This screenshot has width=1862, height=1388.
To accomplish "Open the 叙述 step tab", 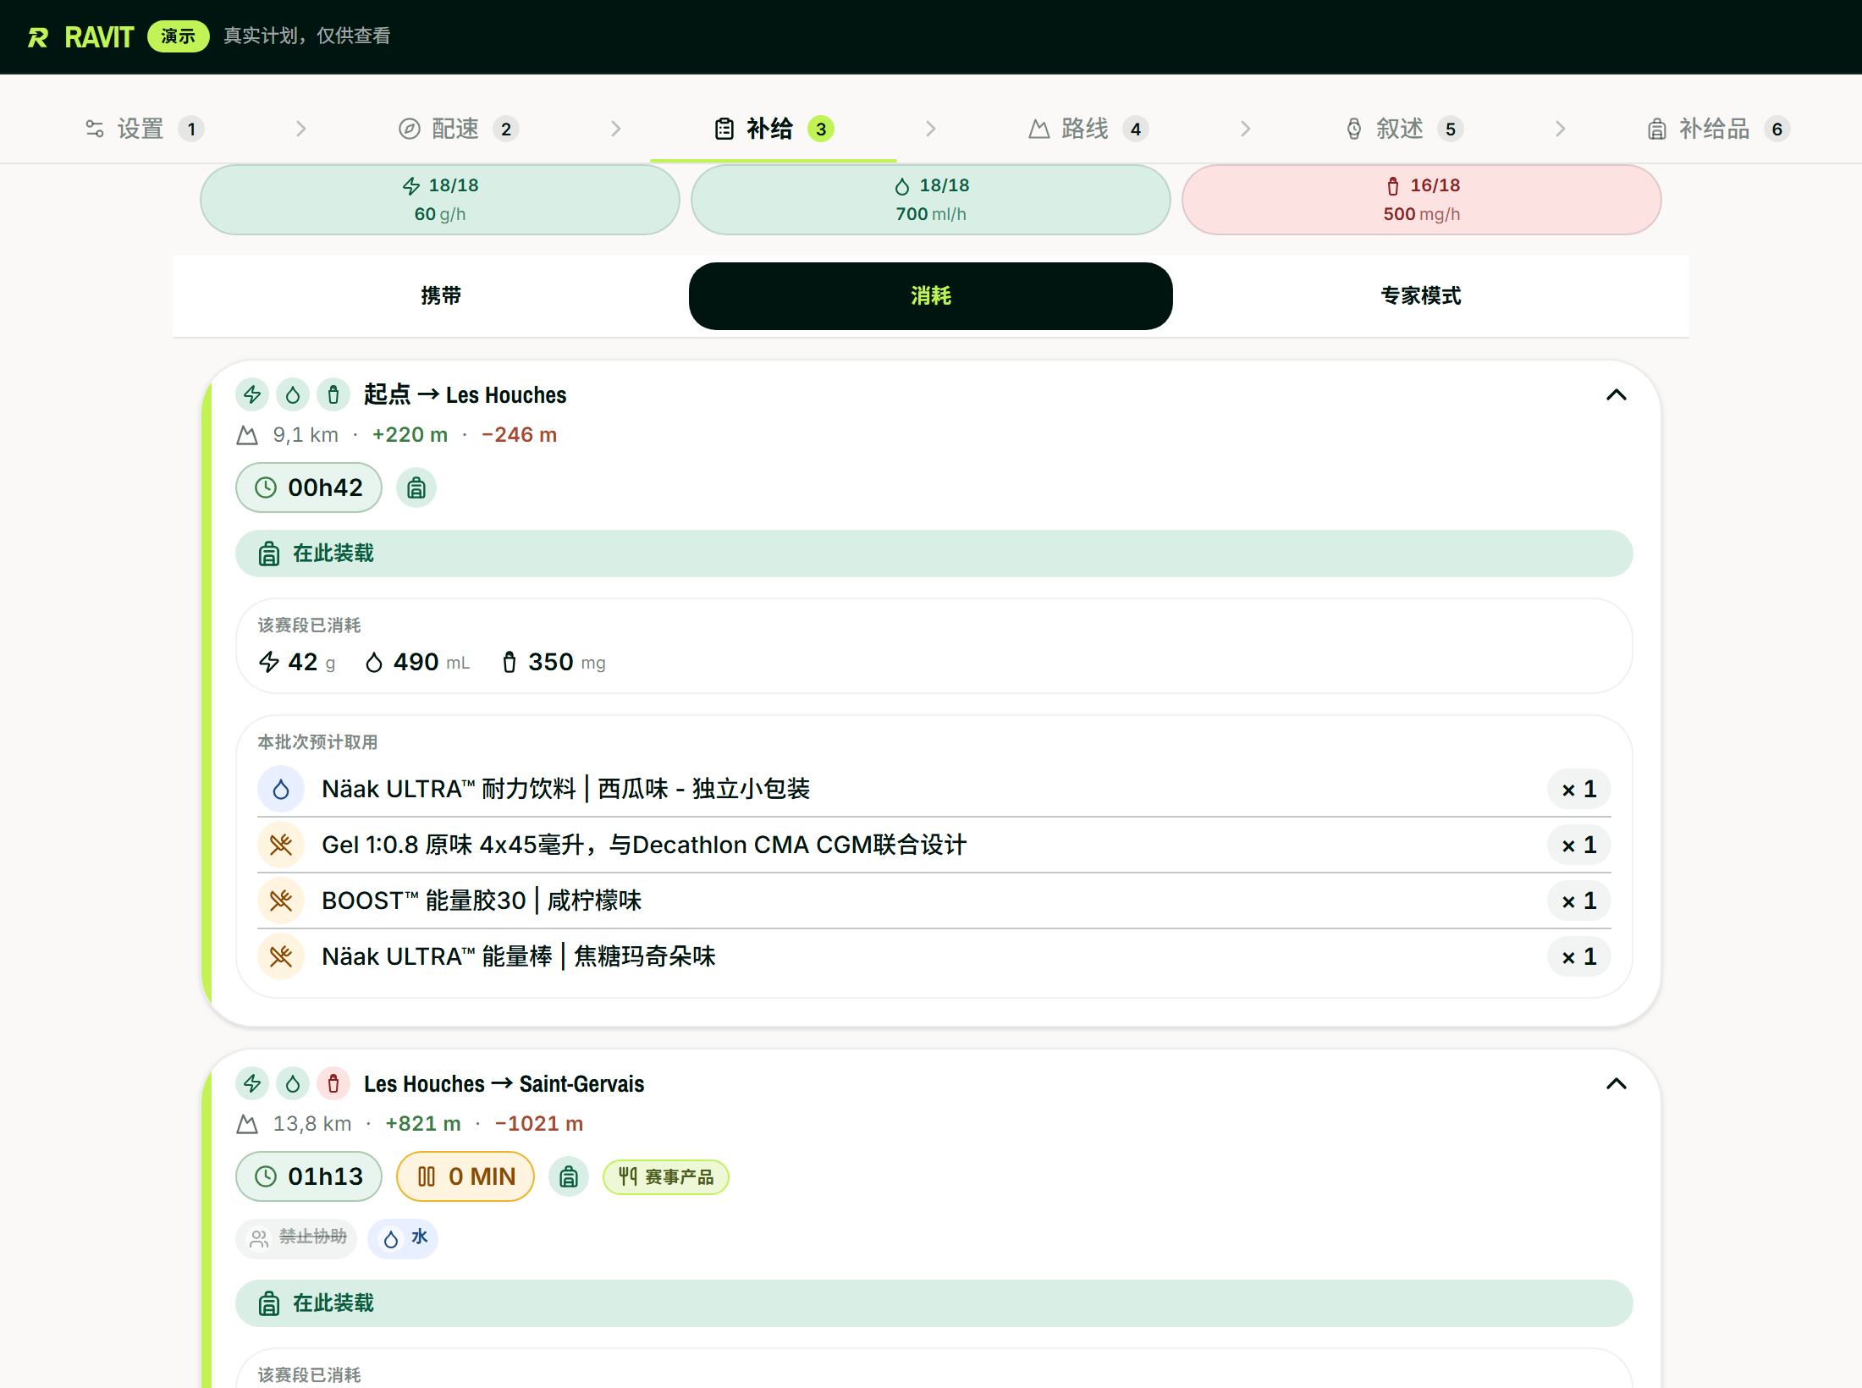I will [1403, 129].
